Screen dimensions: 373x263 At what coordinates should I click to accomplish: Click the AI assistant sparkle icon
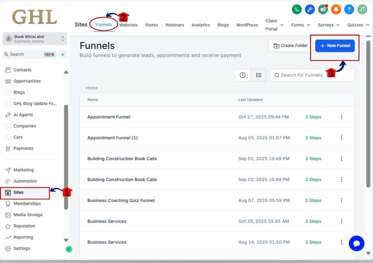tap(310, 9)
